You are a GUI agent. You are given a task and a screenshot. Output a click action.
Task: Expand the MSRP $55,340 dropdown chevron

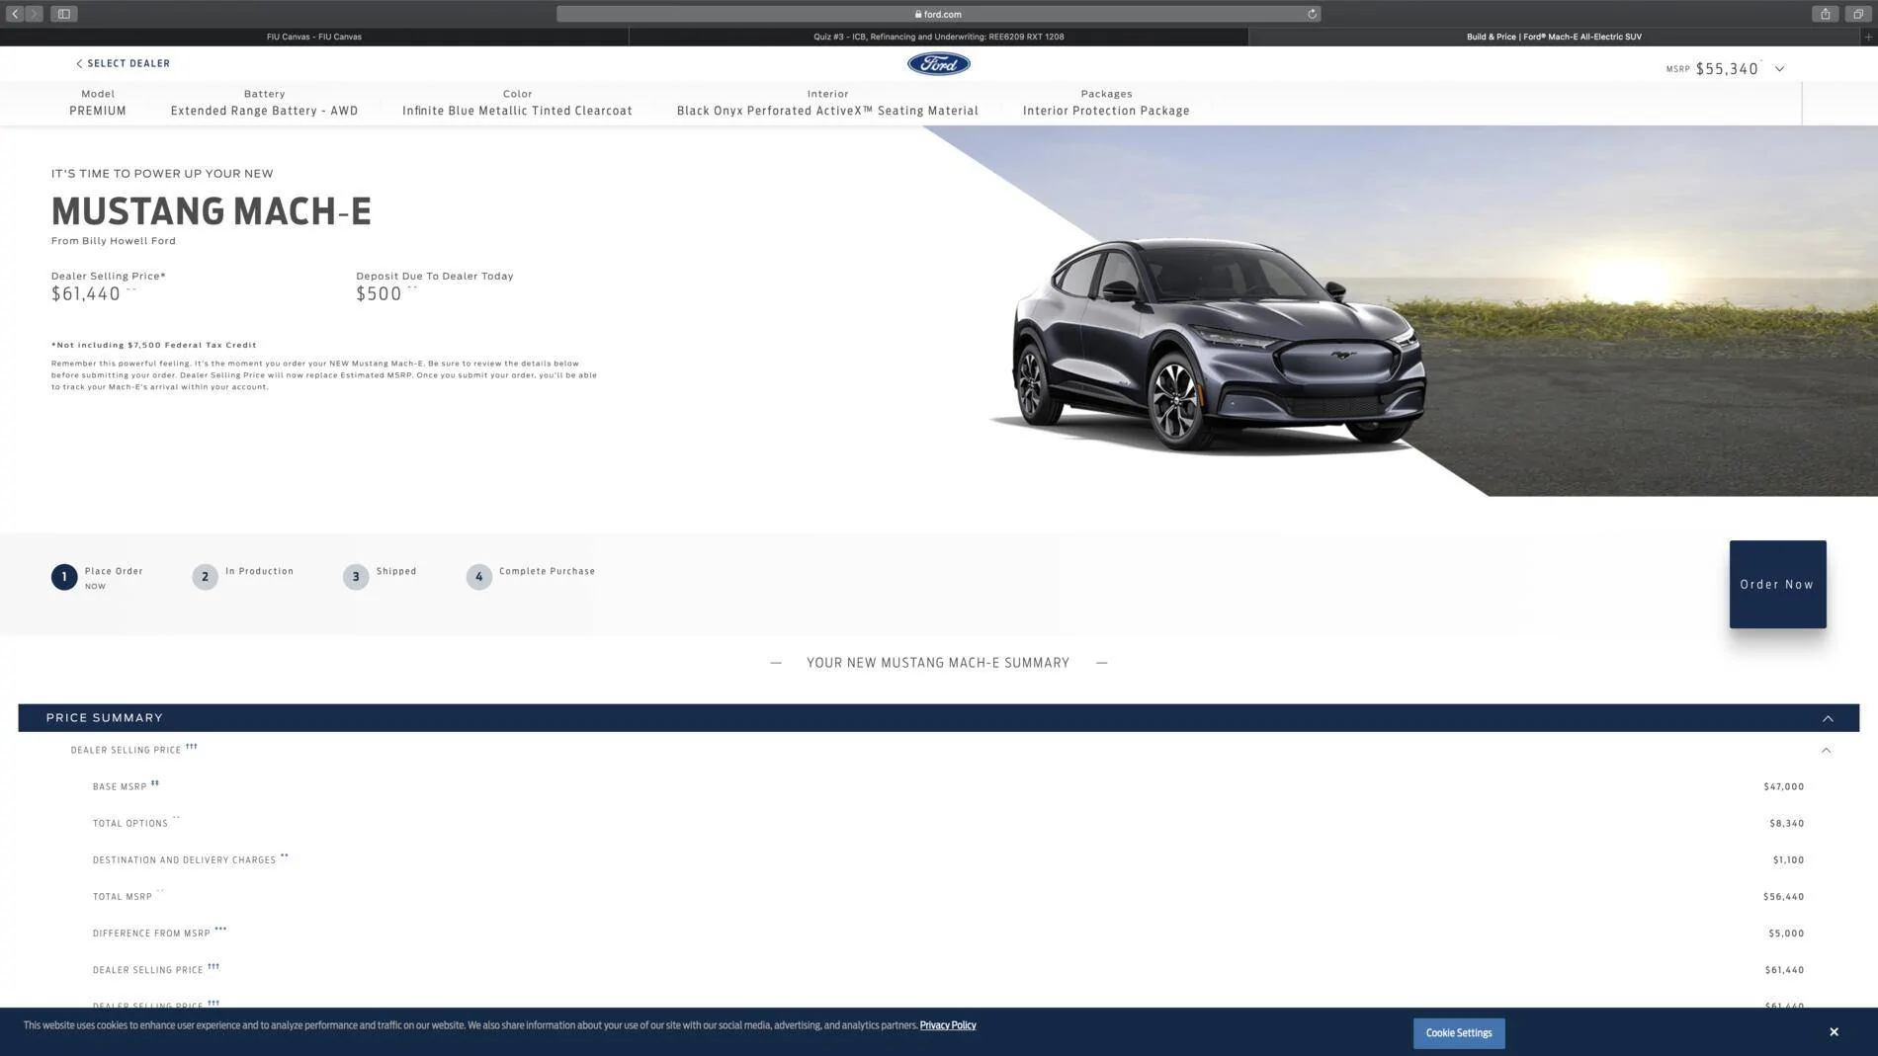pos(1779,69)
